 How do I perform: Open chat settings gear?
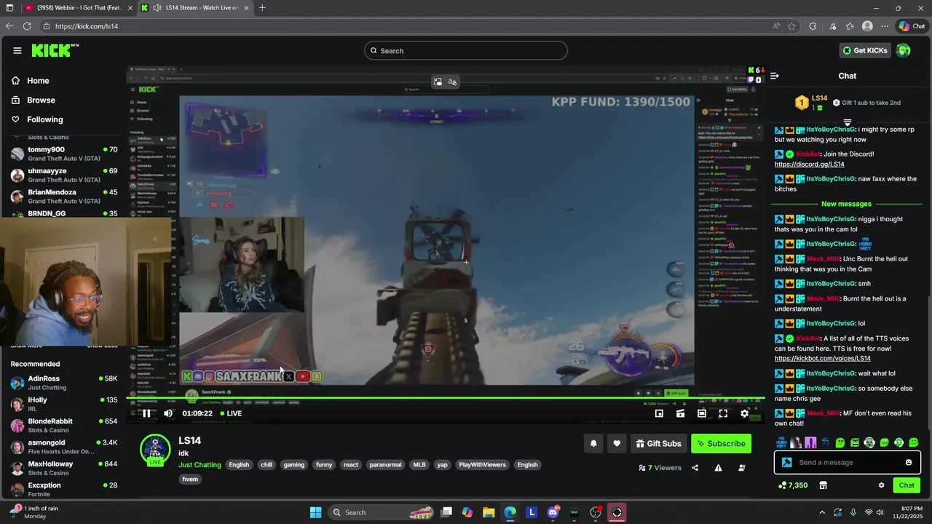tap(881, 485)
